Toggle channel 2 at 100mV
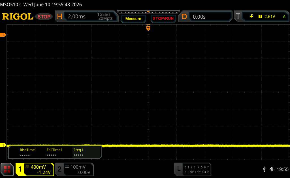The image size is (290, 178). tap(74, 169)
